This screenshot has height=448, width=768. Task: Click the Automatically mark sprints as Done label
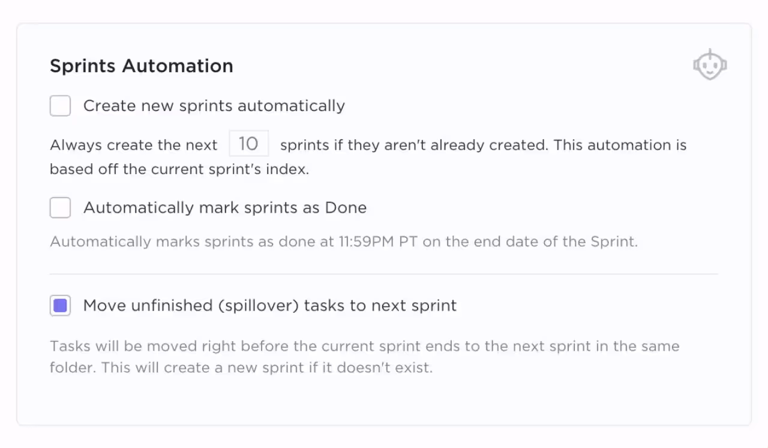[x=225, y=207]
